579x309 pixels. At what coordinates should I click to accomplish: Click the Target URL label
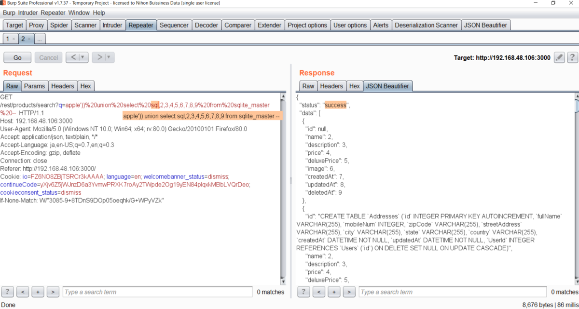(502, 58)
